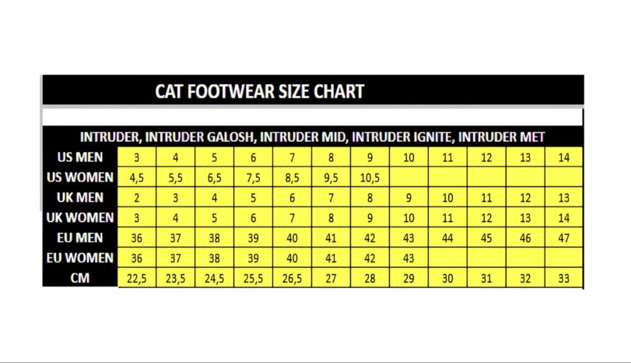Click the CAT FOOTWEAR SIZE CHART title

point(259,92)
